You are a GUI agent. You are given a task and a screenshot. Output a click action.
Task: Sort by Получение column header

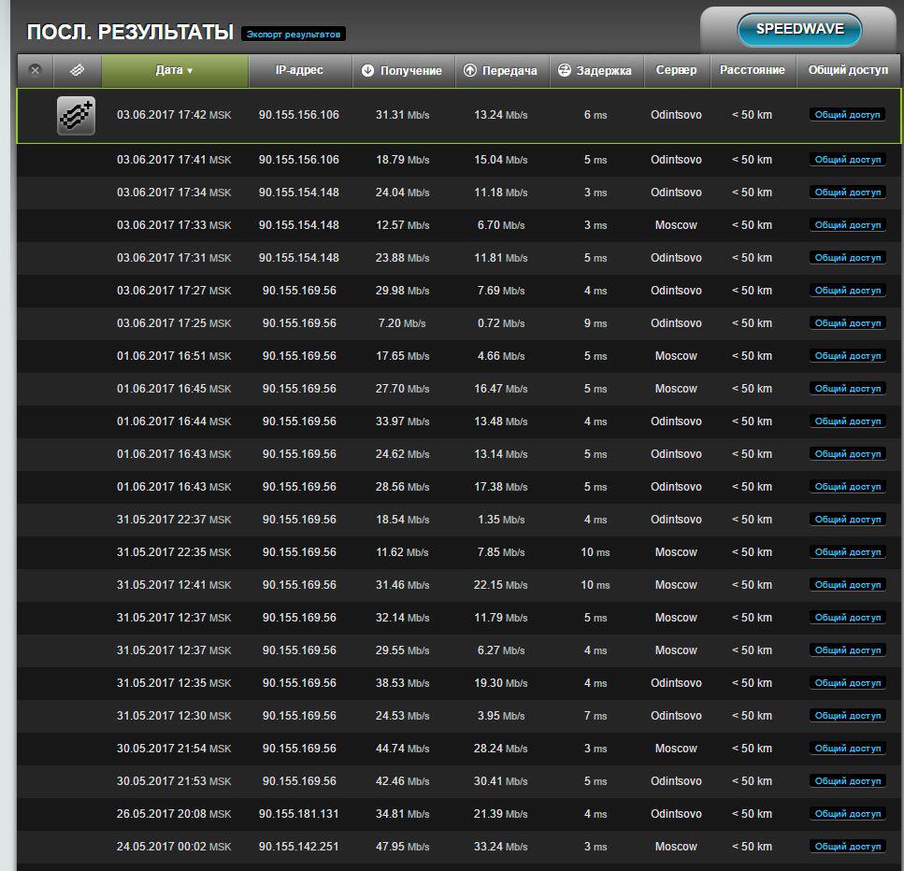coord(404,70)
